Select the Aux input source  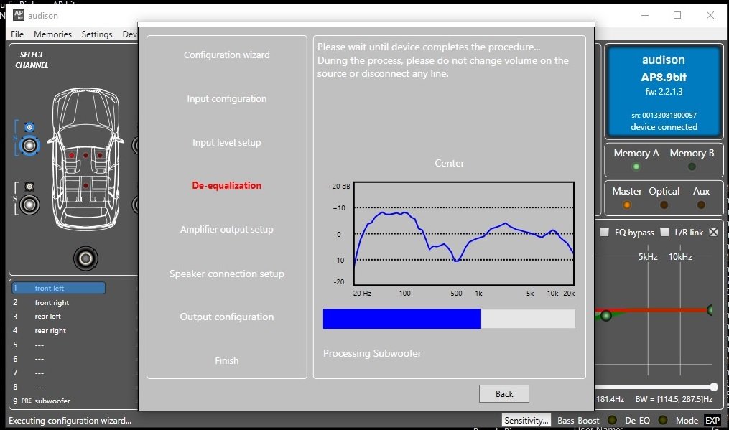click(701, 205)
